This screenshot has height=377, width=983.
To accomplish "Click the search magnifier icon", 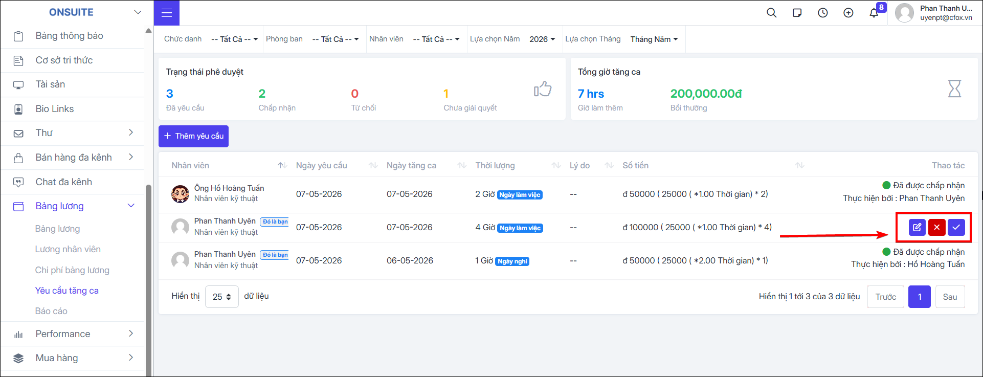I will click(x=771, y=13).
